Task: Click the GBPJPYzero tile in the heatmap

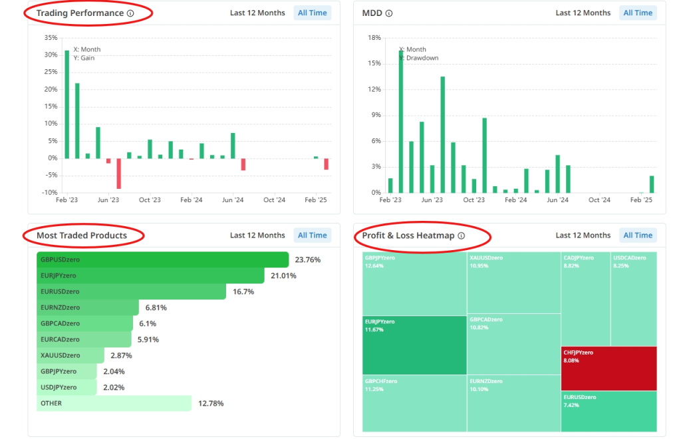Action: [414, 283]
